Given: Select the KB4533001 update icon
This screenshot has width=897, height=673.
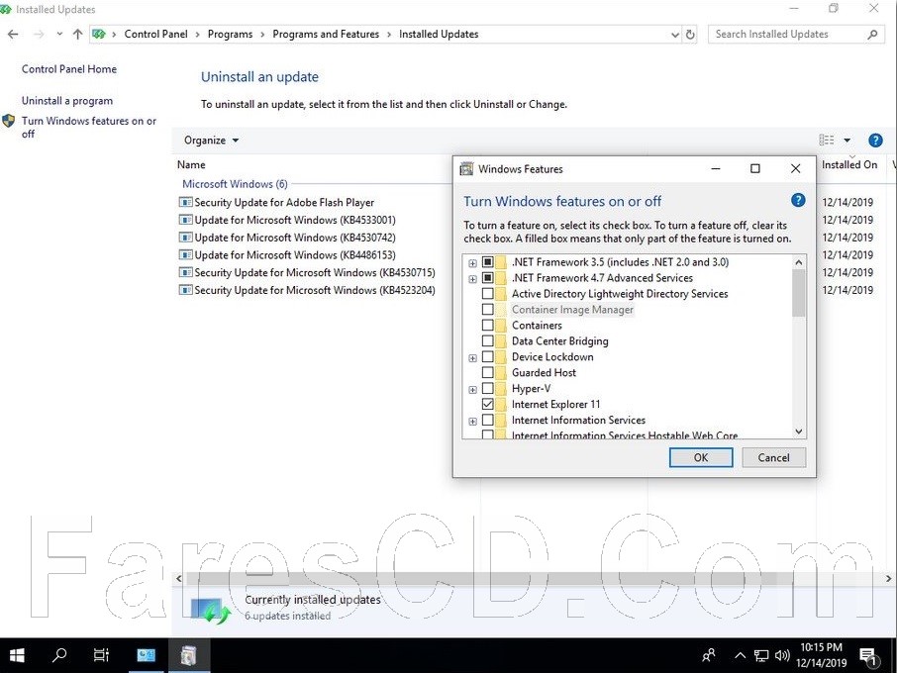Looking at the screenshot, I should [185, 220].
